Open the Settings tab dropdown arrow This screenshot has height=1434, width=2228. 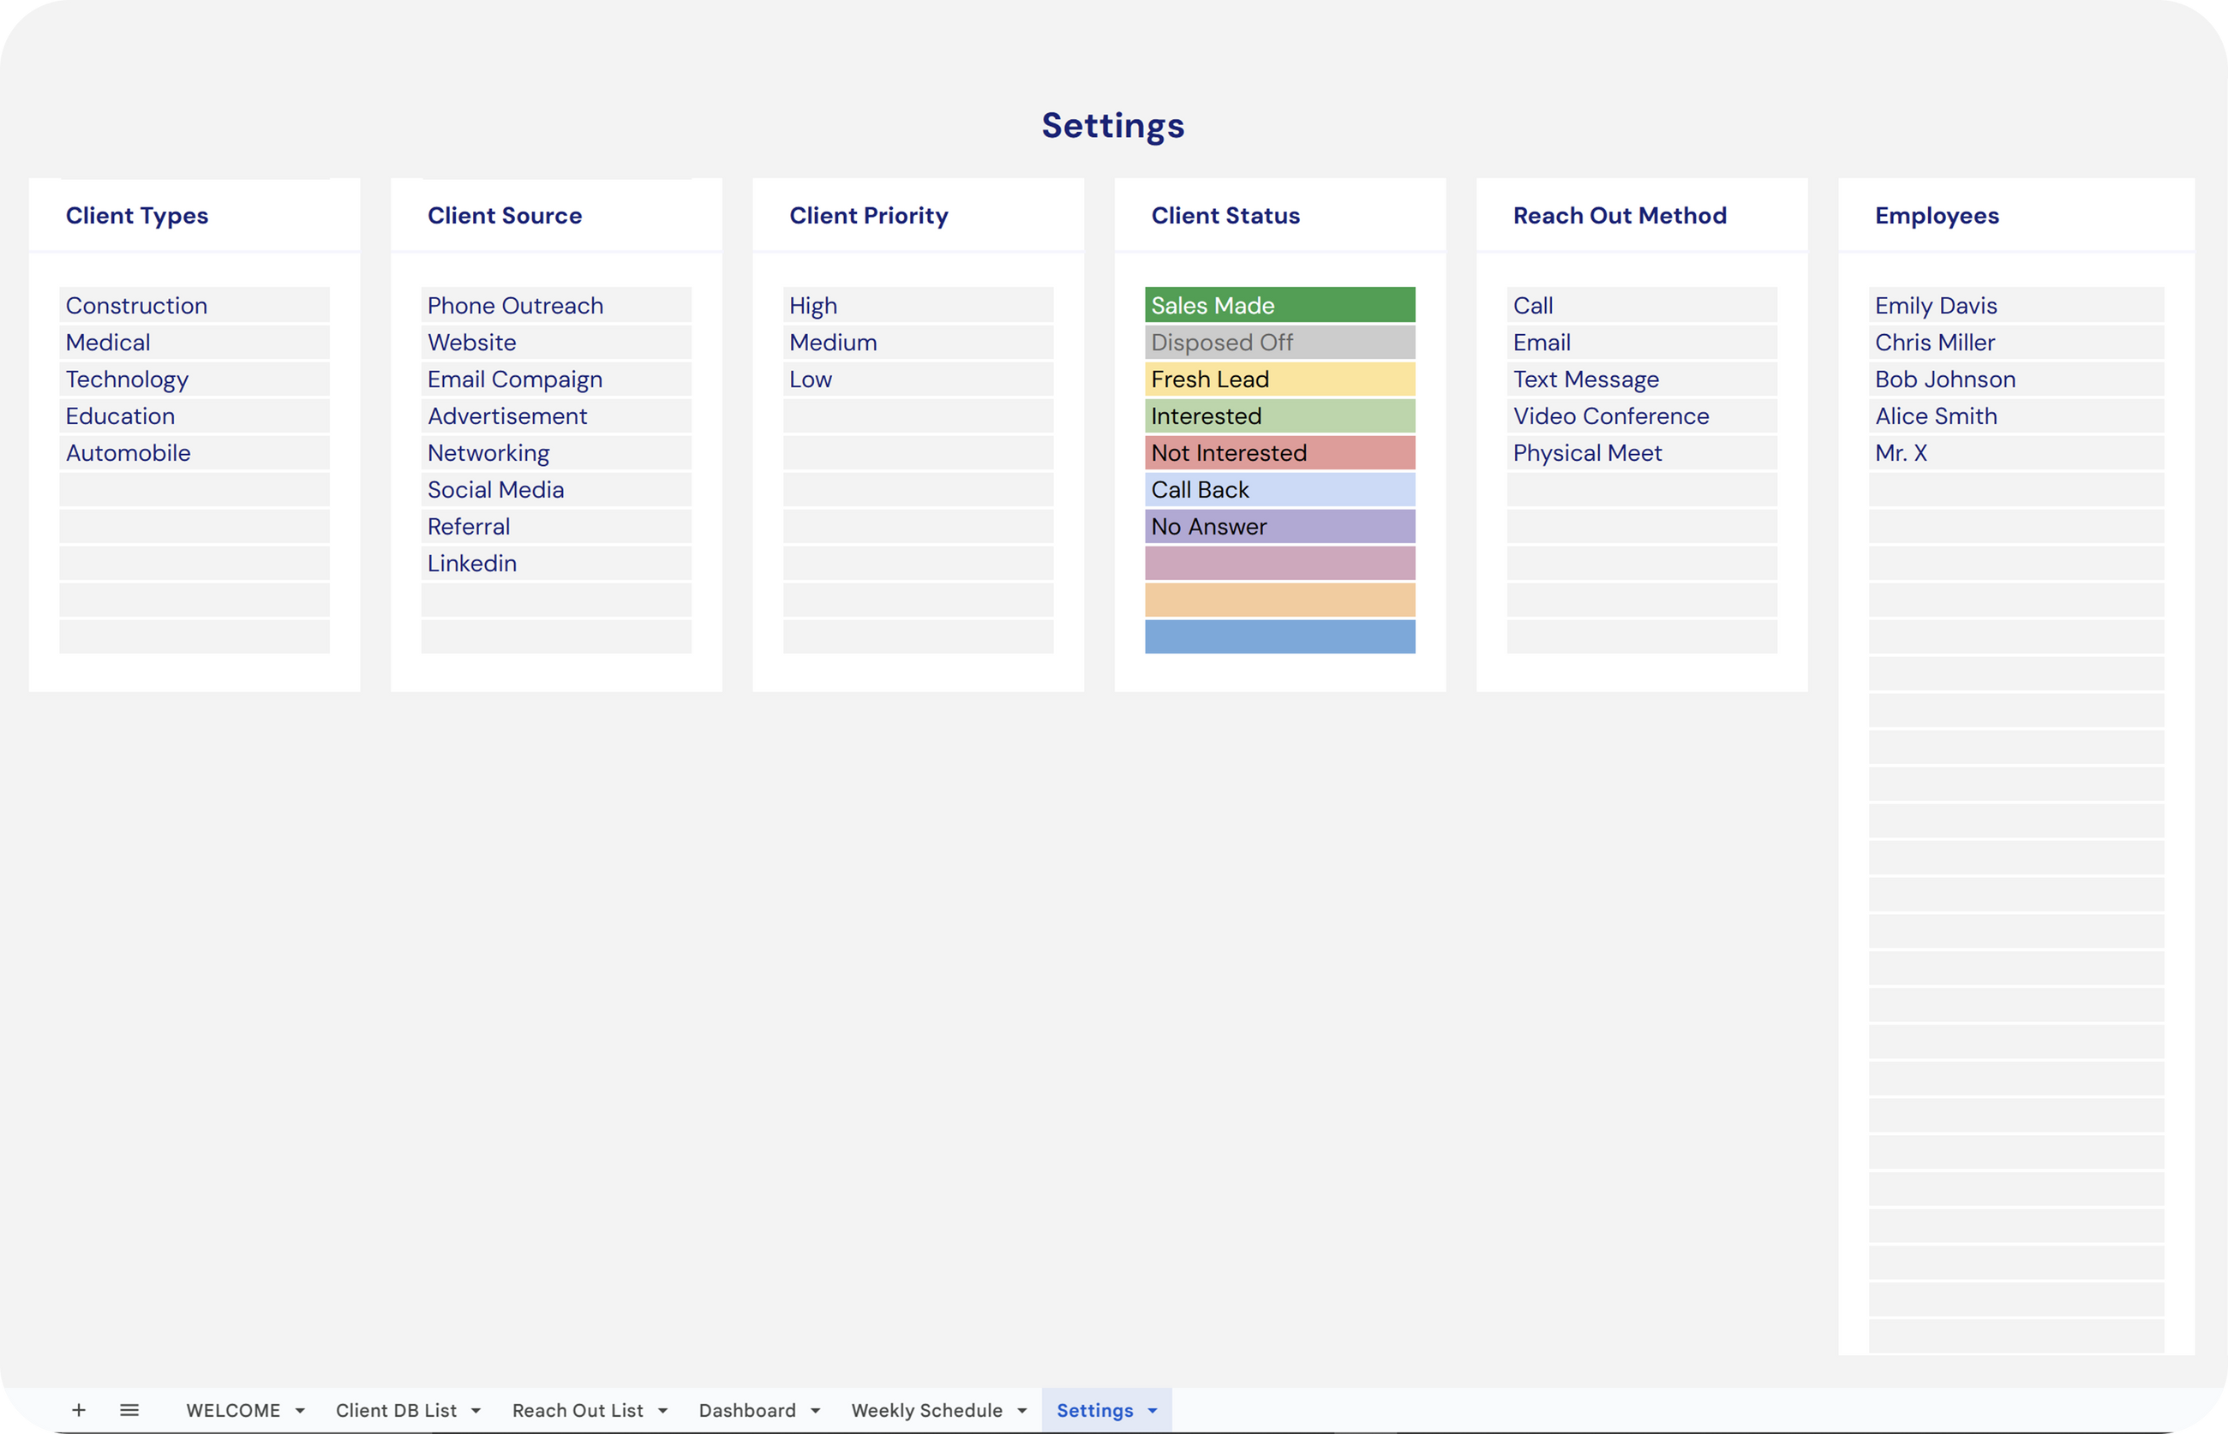pyautogui.click(x=1153, y=1411)
